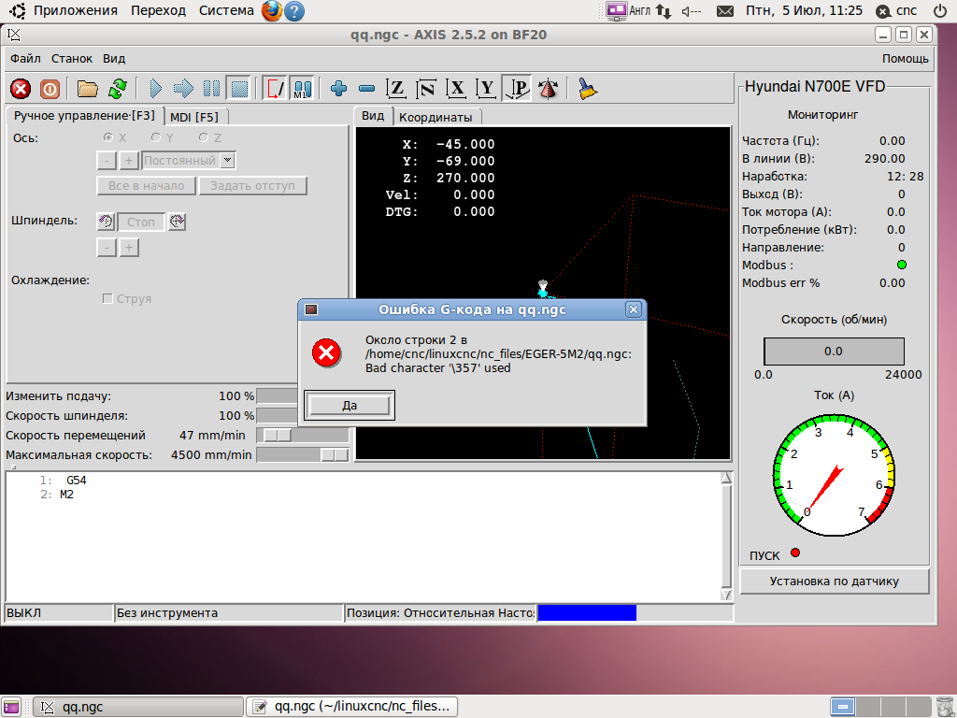Toggle machine power icon in toolbar

click(50, 89)
